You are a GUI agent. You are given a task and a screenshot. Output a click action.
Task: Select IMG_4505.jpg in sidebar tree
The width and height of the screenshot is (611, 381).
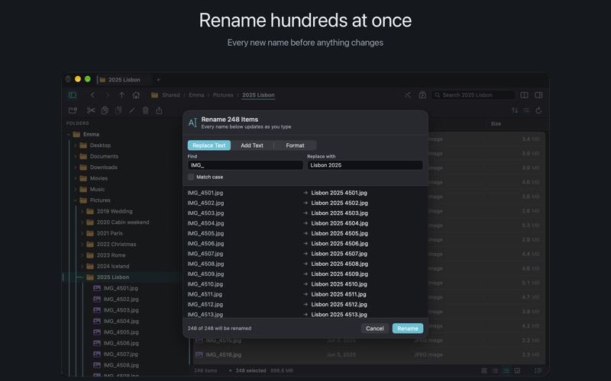(x=121, y=332)
